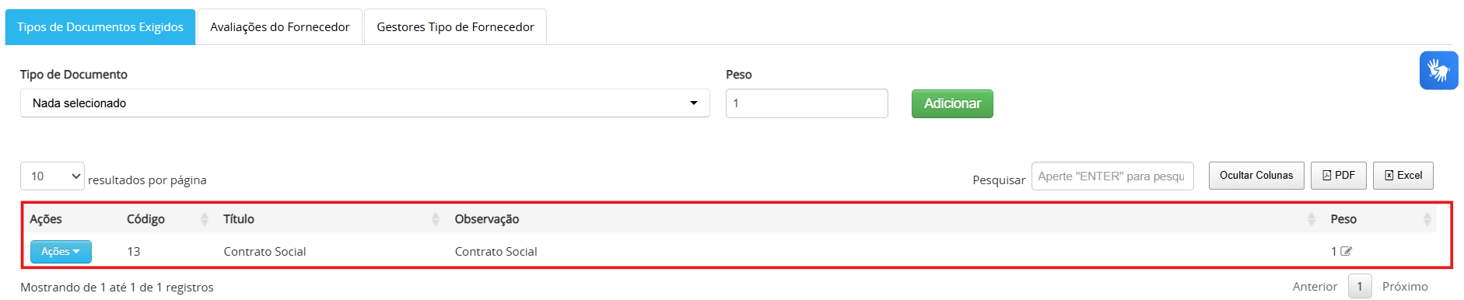Focus the Peso input field

tap(807, 103)
